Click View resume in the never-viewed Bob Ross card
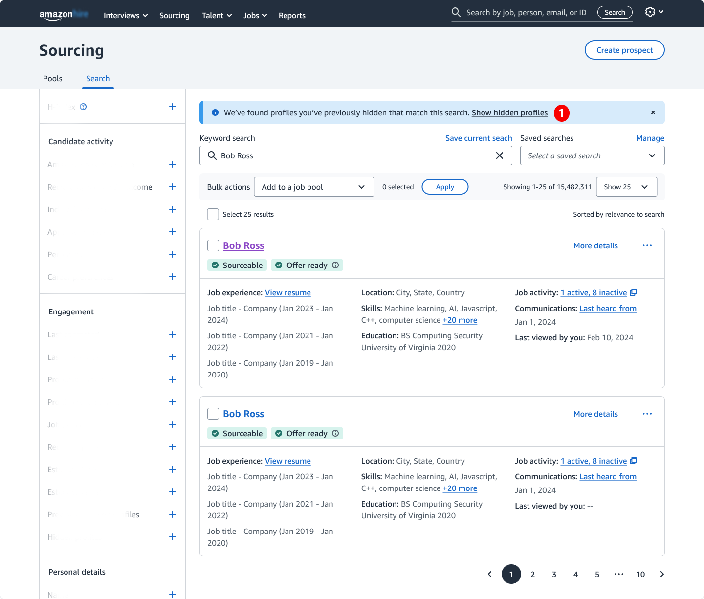The height and width of the screenshot is (599, 704). (288, 461)
